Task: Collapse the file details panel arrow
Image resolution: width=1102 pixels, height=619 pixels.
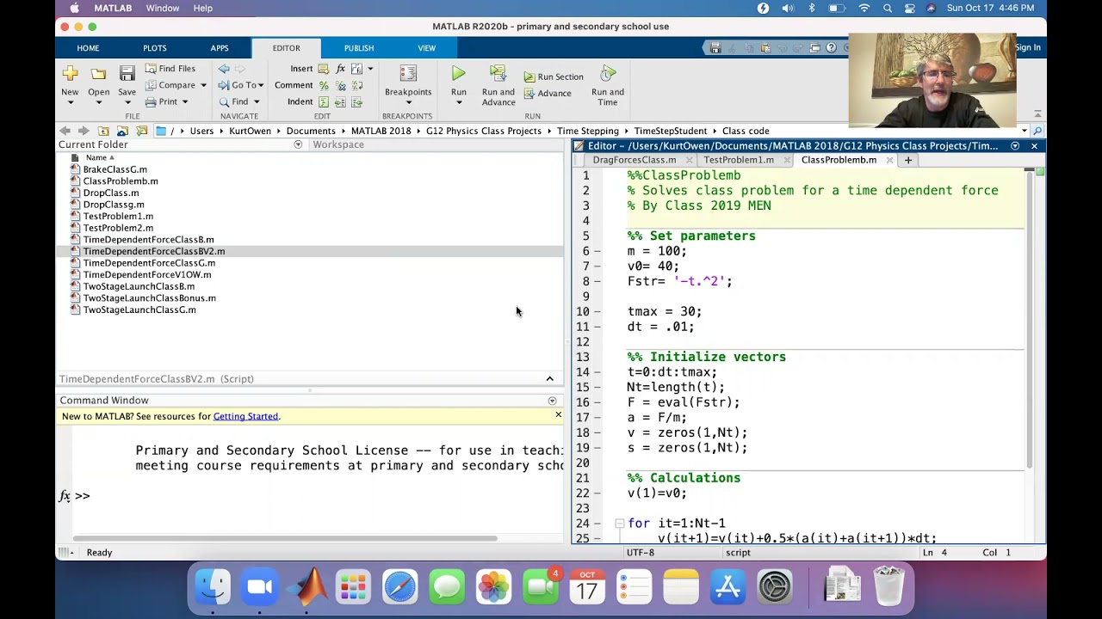Action: (549, 379)
